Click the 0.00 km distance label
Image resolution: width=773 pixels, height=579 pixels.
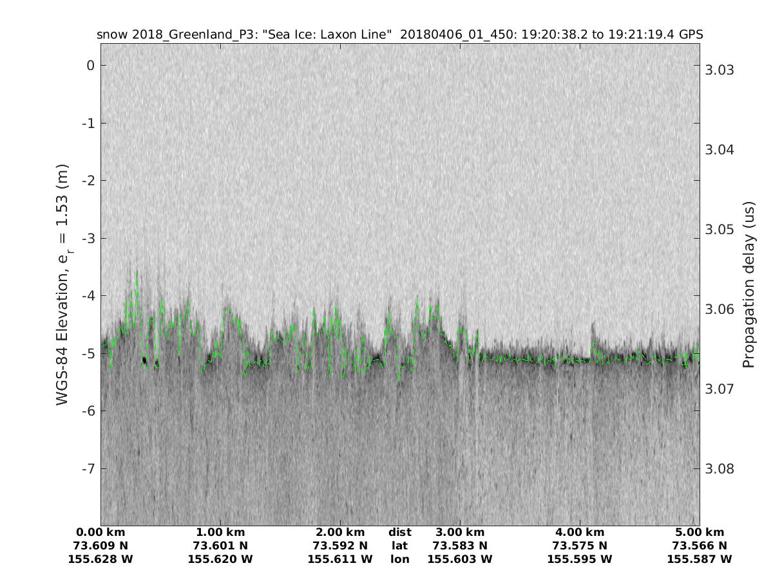pyautogui.click(x=100, y=533)
